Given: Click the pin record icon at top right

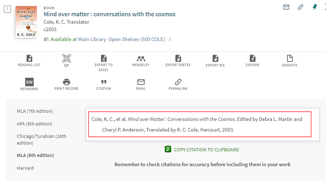Looking at the screenshot, I should (x=315, y=7).
